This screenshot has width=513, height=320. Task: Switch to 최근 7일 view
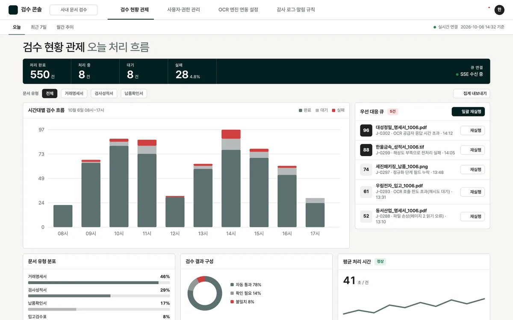[x=38, y=27]
